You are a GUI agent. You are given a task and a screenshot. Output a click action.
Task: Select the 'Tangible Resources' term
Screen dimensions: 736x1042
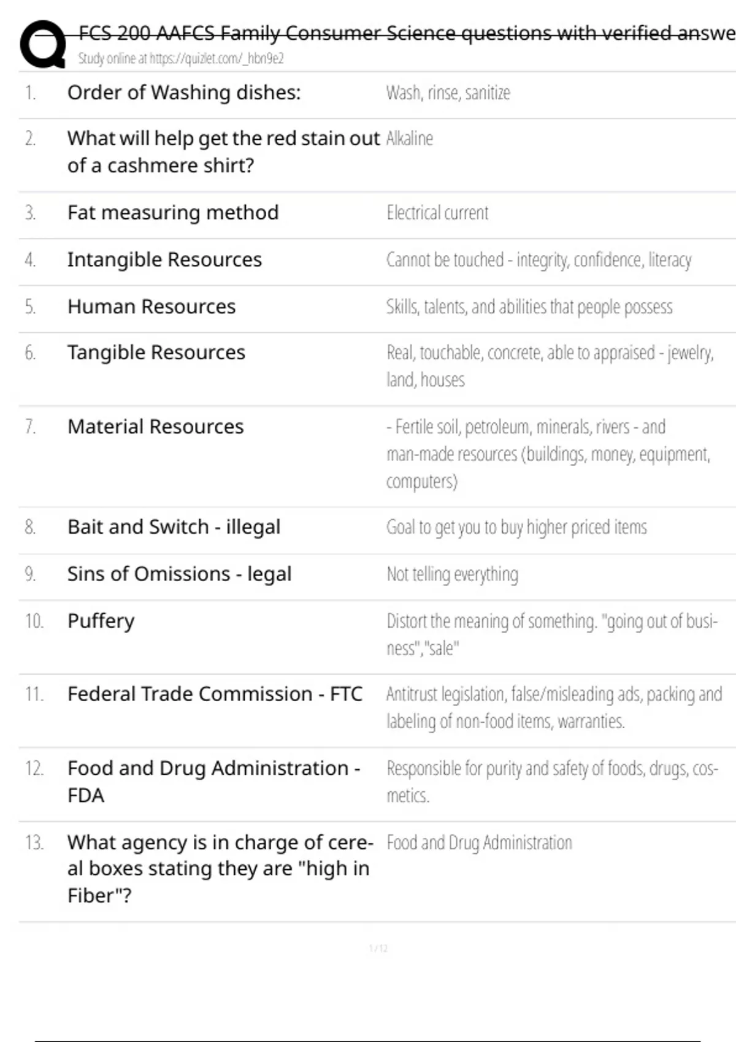coord(156,352)
